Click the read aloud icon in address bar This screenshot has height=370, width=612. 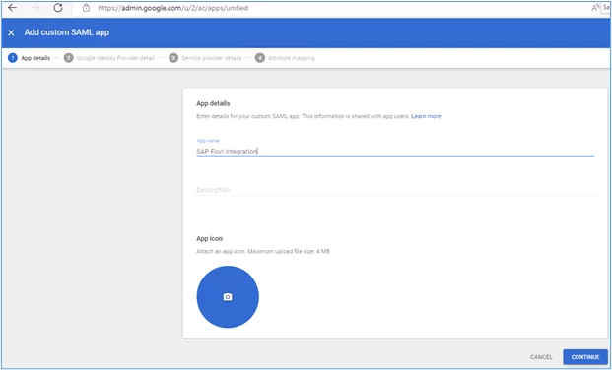595,8
